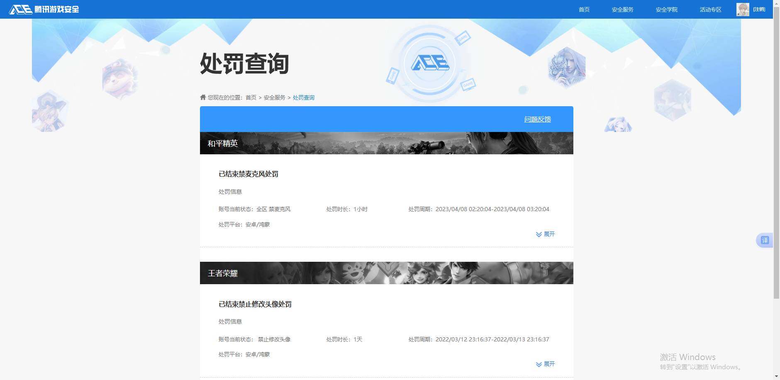Click 安全服务 in the breadcrumb trail
Screen dimensions: 780x380
click(275, 97)
